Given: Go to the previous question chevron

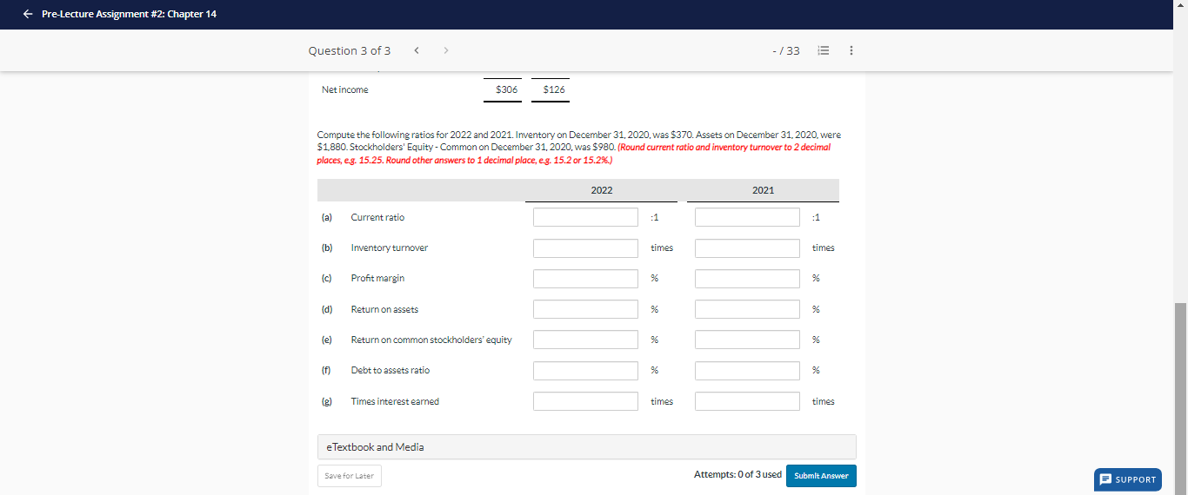Looking at the screenshot, I should coord(417,50).
